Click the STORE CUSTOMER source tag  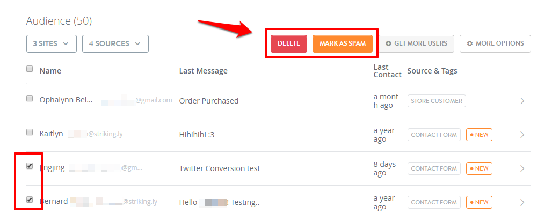(x=437, y=101)
